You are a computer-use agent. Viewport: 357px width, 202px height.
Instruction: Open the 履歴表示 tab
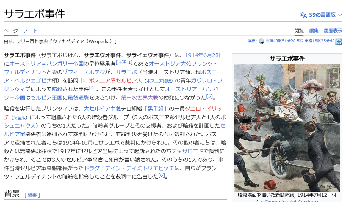pyautogui.click(x=333, y=31)
